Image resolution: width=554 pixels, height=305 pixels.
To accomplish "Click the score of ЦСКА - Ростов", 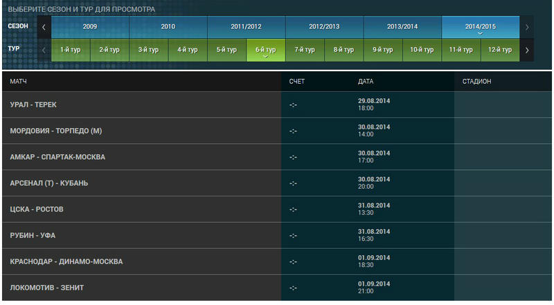I will click(x=293, y=210).
